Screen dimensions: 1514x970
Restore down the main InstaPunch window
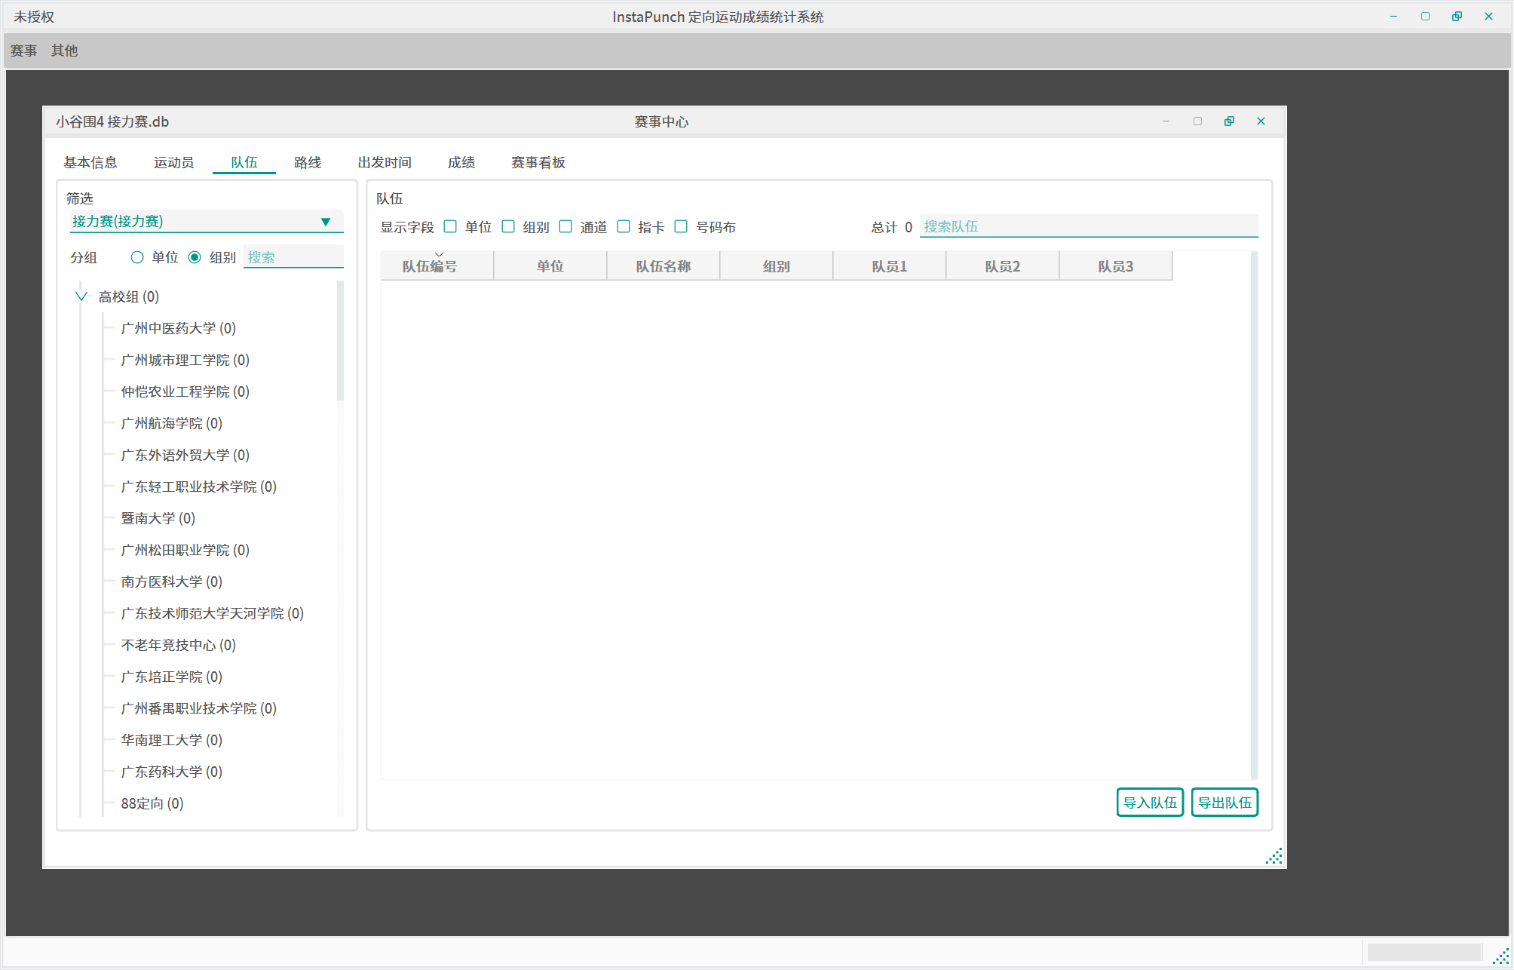(1457, 17)
